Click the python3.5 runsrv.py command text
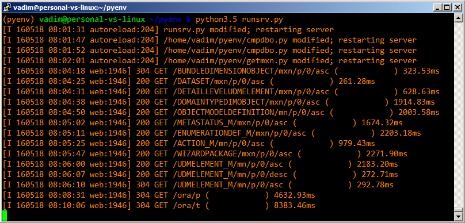465x223 pixels. pos(239,20)
